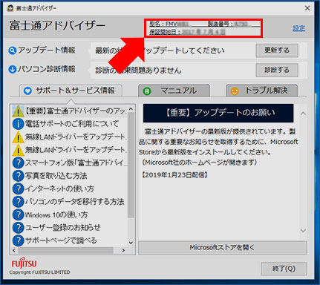
Task: Click warning icon next to 【重要】富士通アドバイザーのアップ
Action: coord(18,111)
